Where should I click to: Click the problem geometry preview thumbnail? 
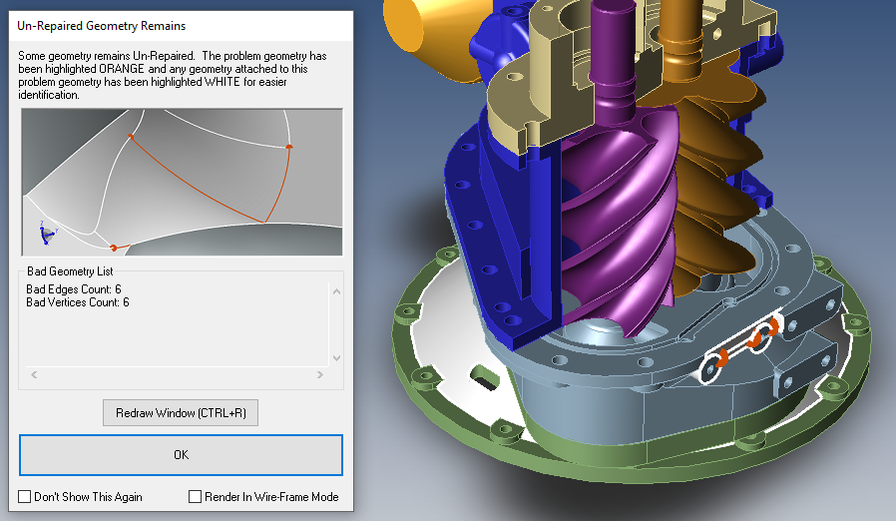[x=183, y=182]
